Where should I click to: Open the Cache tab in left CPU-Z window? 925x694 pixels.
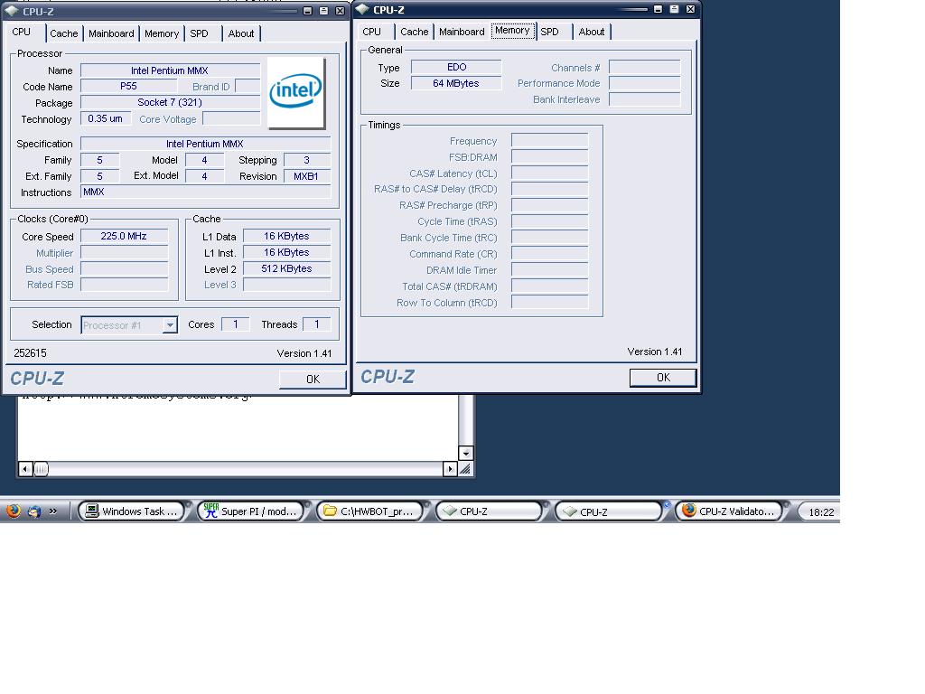[64, 33]
